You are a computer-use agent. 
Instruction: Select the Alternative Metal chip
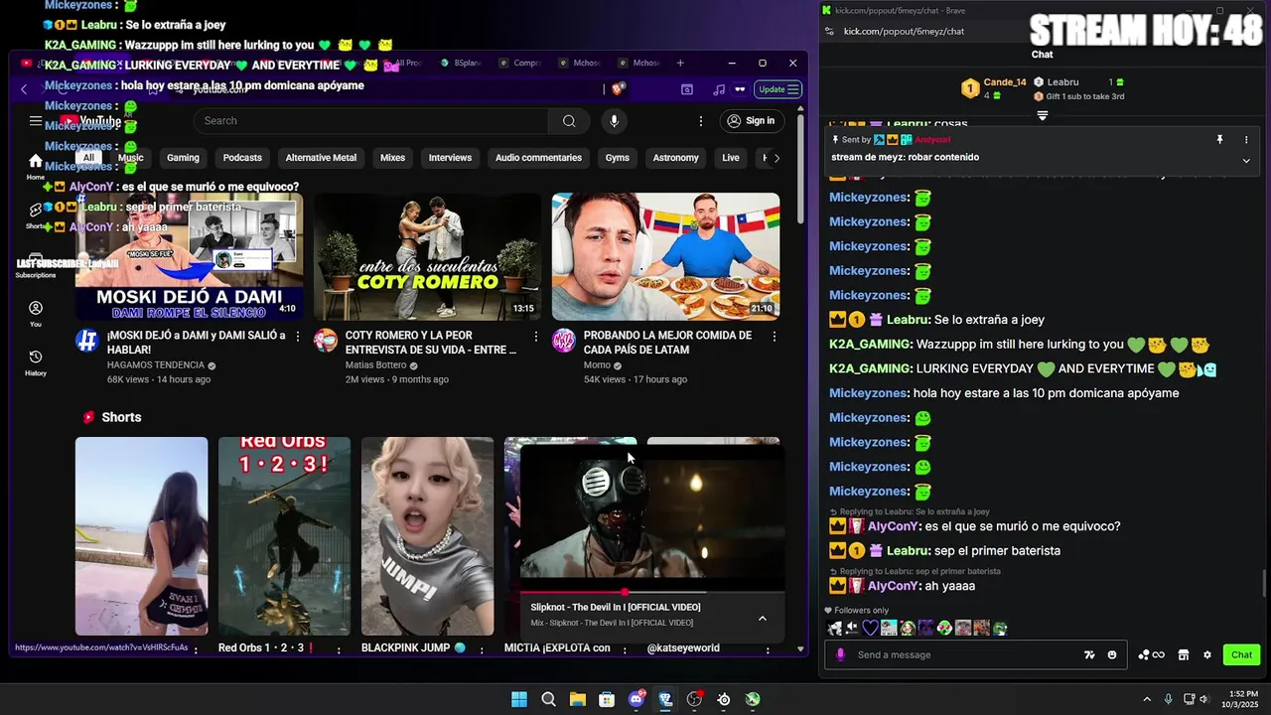[321, 158]
